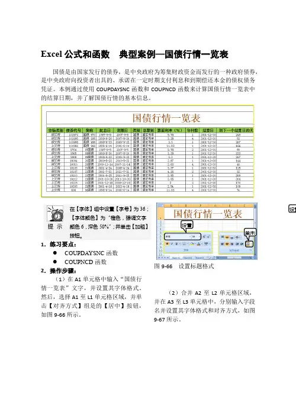Click the horizontal scrollbar in Excel figure

pyautogui.click(x=234, y=258)
